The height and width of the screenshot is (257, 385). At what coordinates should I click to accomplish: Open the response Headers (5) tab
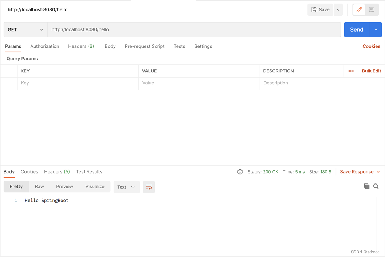click(57, 172)
